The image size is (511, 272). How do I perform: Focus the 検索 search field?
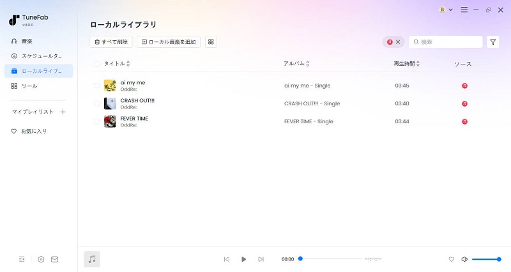click(x=446, y=42)
